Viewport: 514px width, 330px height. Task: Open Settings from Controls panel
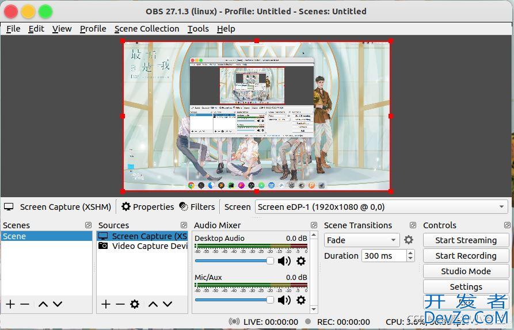tap(466, 287)
